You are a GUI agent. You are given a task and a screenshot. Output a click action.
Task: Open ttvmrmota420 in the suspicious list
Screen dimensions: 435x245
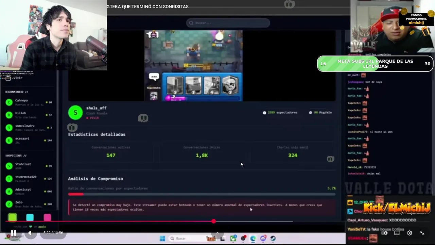click(x=29, y=179)
